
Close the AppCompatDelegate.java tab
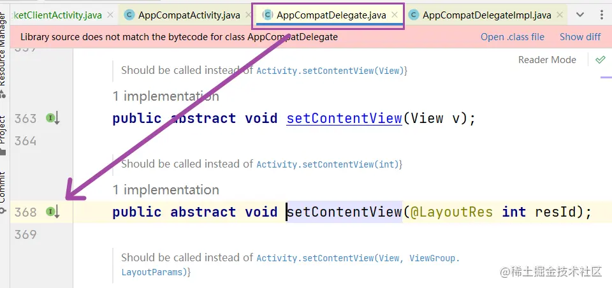click(395, 15)
